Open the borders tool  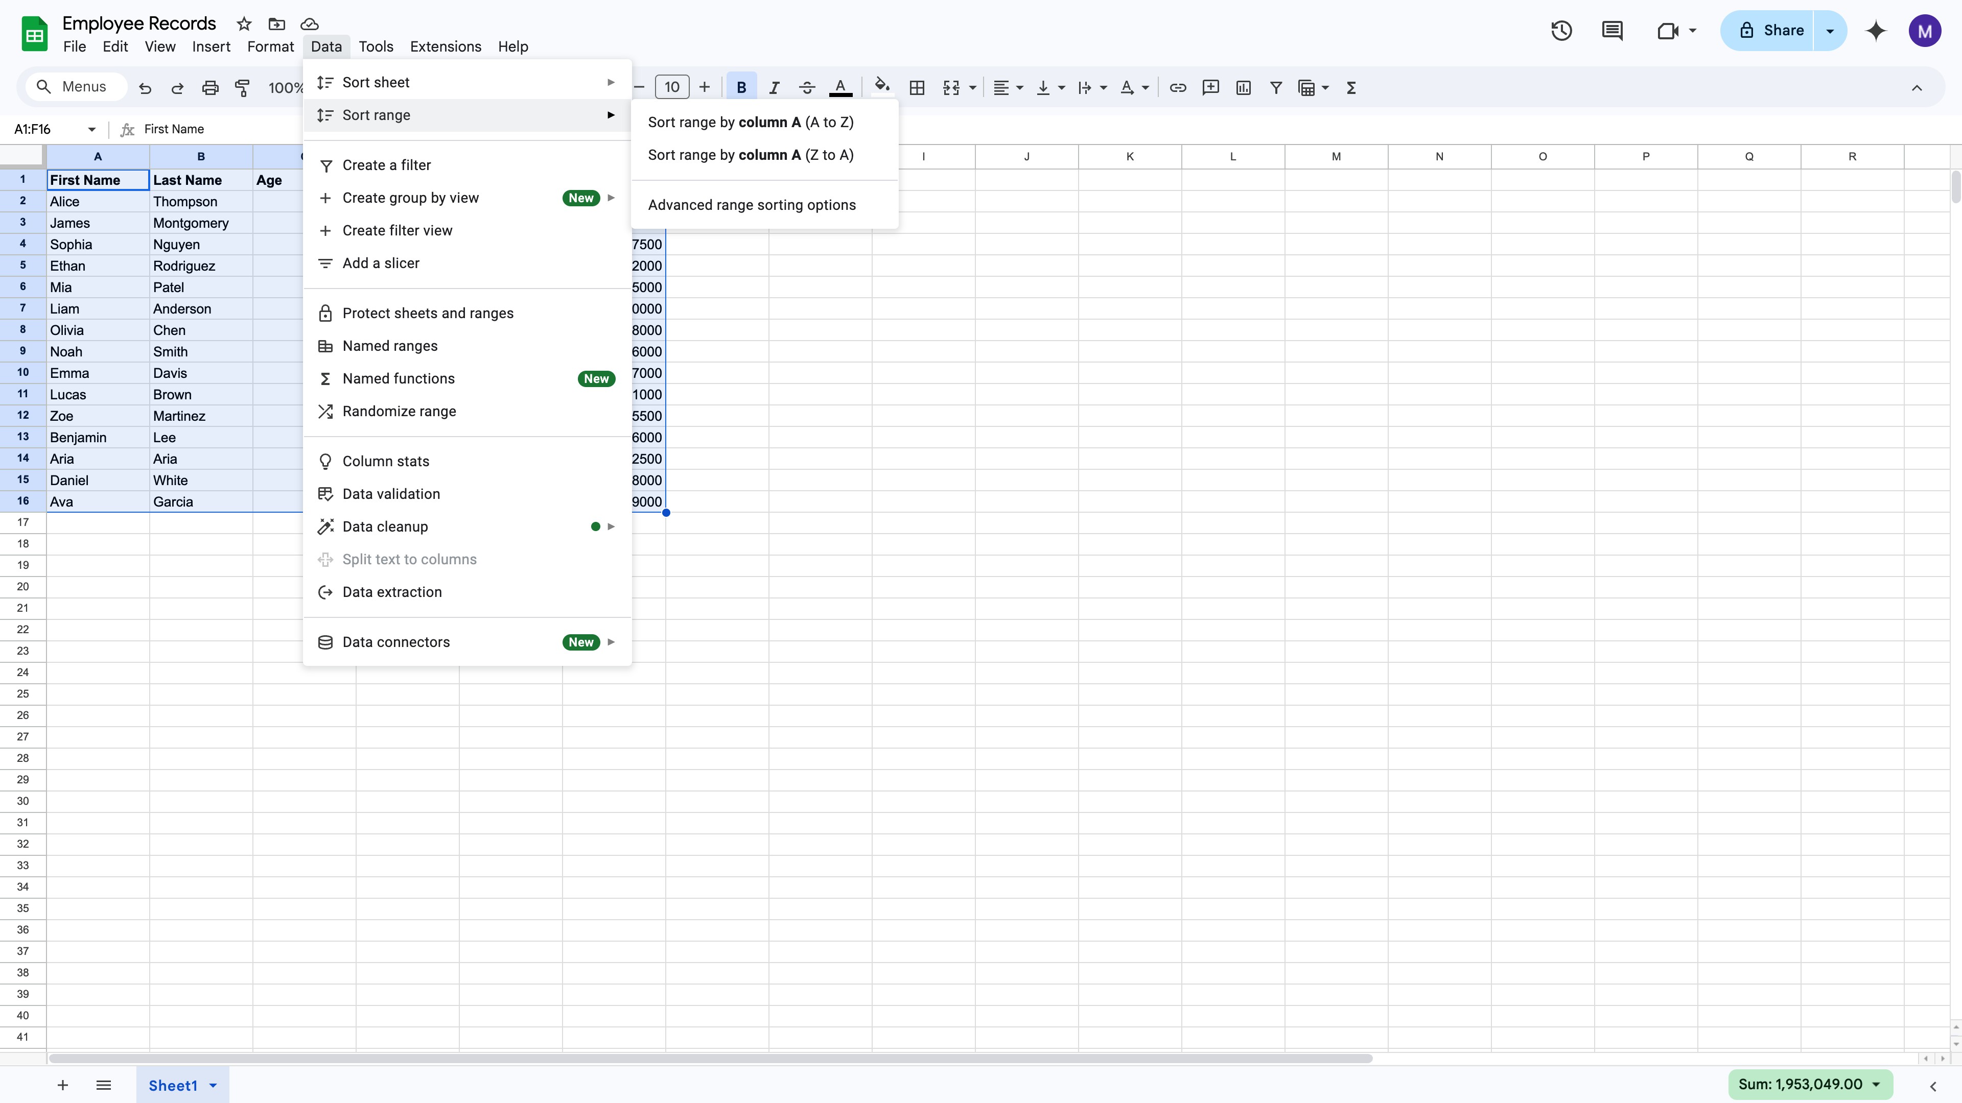tap(917, 87)
